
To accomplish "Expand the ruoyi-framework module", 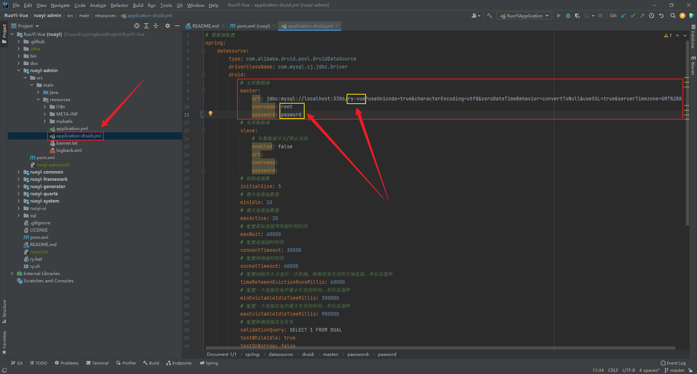I will [19, 179].
